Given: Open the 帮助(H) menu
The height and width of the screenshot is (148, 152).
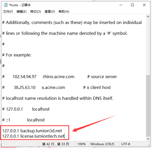Looking at the screenshot, I should pyautogui.click(x=64, y=12).
